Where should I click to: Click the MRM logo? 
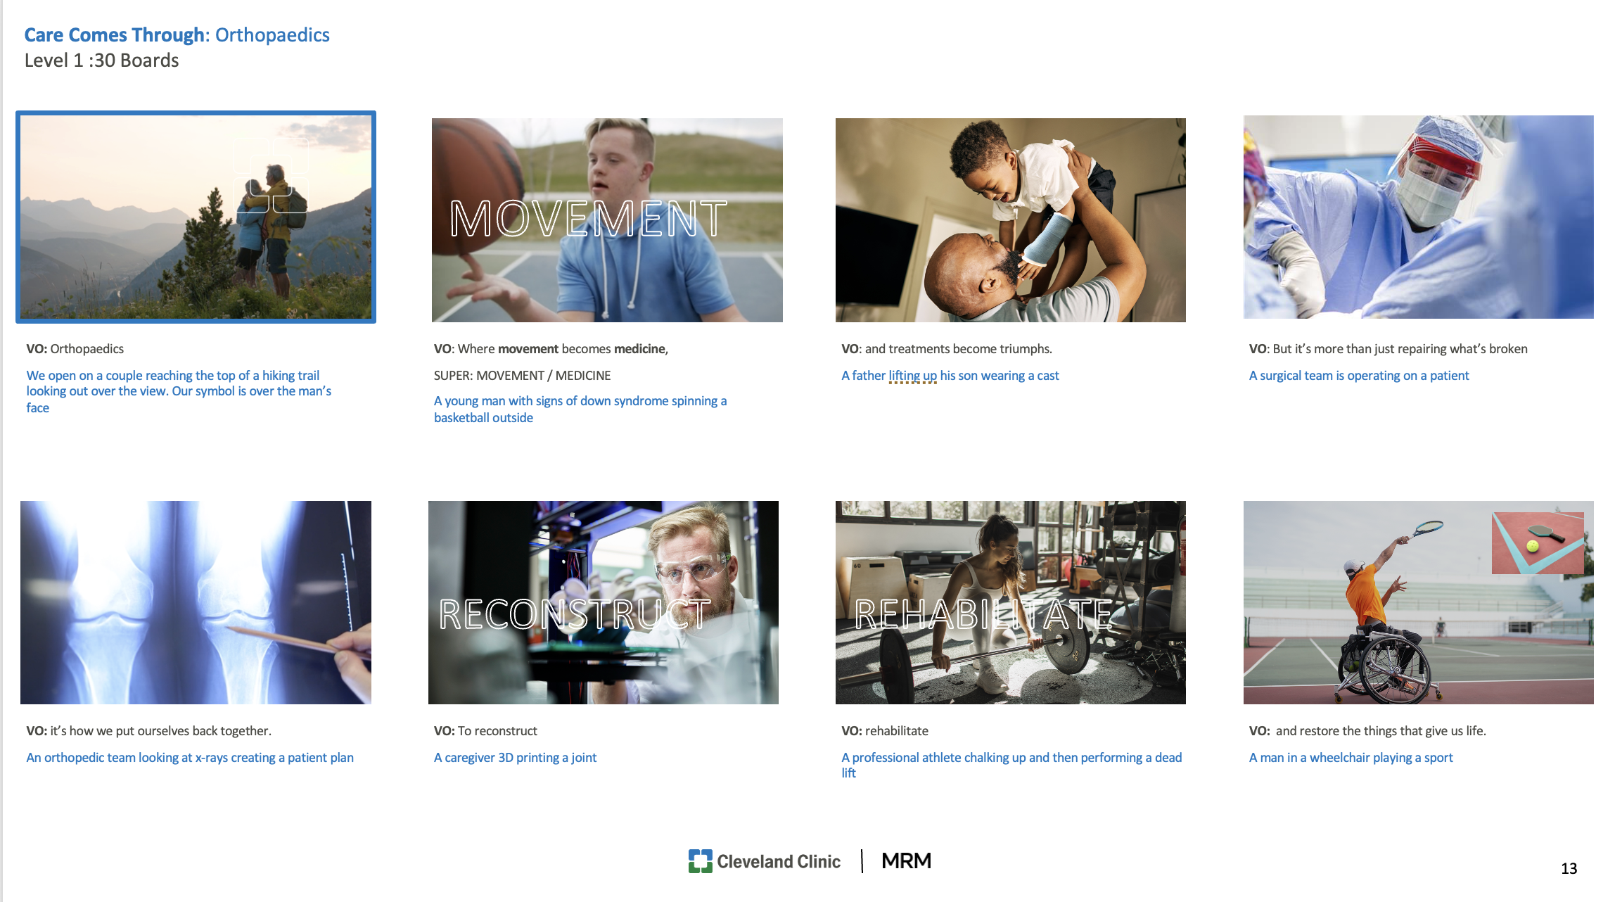pyautogui.click(x=906, y=861)
